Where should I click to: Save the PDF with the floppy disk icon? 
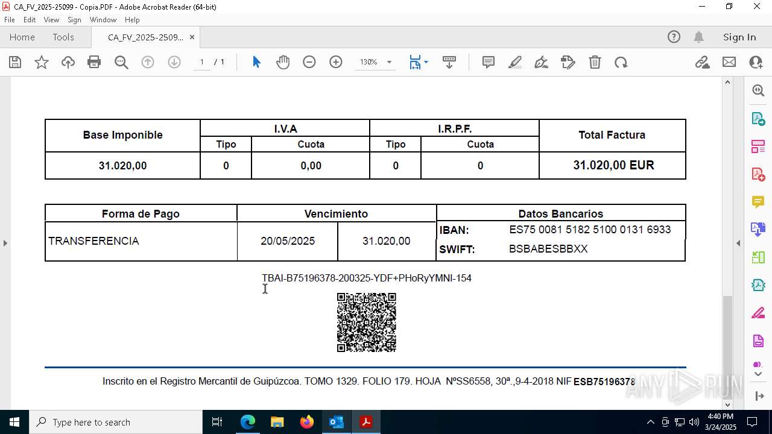pyautogui.click(x=15, y=62)
